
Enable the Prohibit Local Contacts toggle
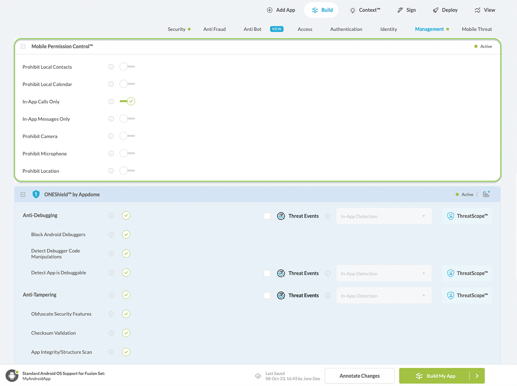[x=127, y=67]
